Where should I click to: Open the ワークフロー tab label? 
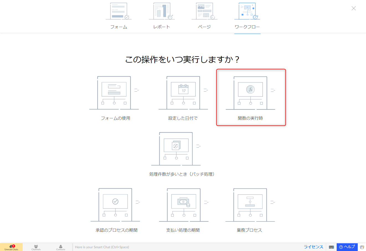click(247, 27)
